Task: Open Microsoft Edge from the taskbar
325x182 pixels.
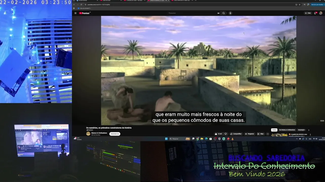Action: click(x=206, y=139)
